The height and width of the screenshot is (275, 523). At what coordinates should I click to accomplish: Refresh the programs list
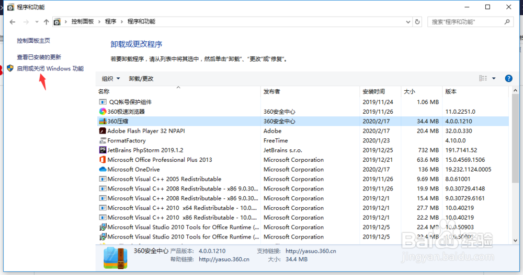coord(417,22)
